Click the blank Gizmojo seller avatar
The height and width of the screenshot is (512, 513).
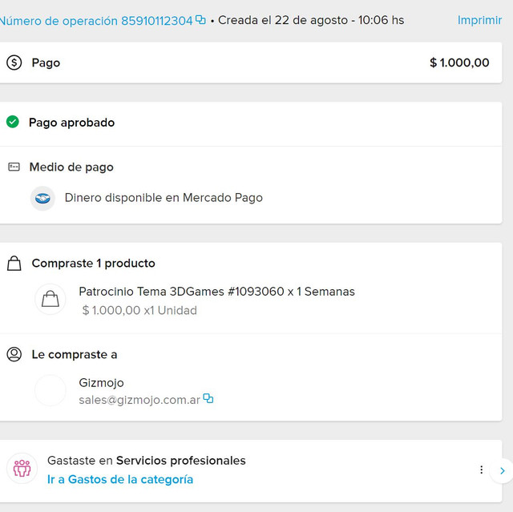tap(50, 390)
